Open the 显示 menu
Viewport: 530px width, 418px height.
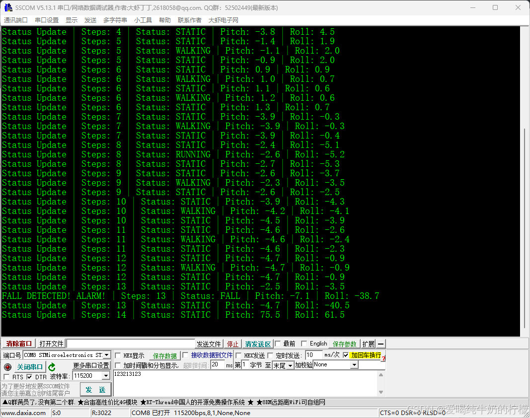click(x=72, y=20)
